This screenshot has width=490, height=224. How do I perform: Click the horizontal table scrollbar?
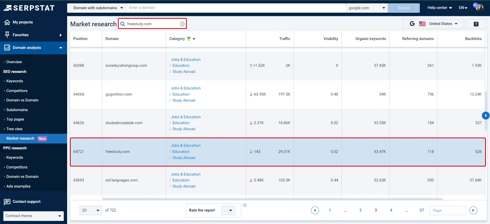272,199
